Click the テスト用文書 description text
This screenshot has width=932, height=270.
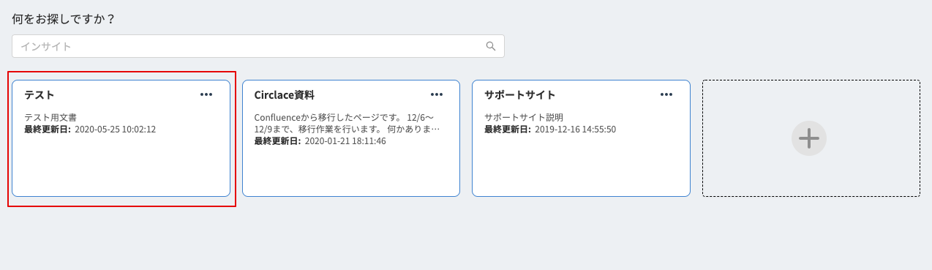(x=50, y=117)
